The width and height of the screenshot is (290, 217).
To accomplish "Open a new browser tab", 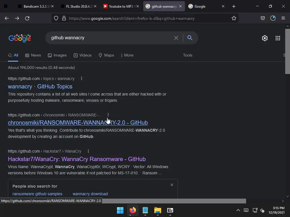I will 234,6.
